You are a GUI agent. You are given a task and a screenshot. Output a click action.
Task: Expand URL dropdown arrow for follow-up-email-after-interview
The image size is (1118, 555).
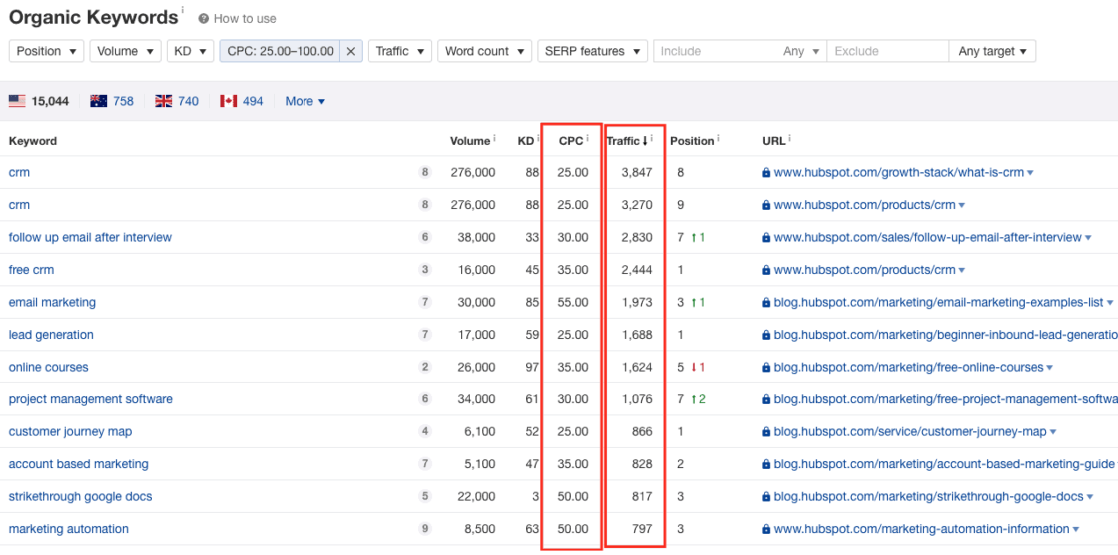click(x=1088, y=238)
